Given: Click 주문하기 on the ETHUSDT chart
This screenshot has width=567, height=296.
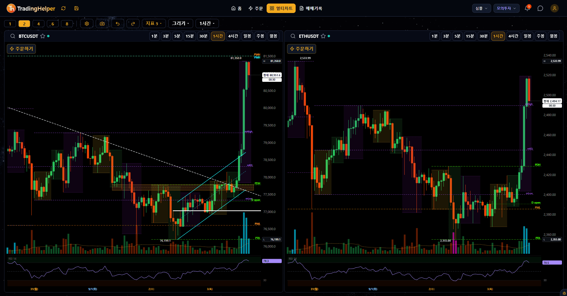Looking at the screenshot, I should (x=302, y=49).
